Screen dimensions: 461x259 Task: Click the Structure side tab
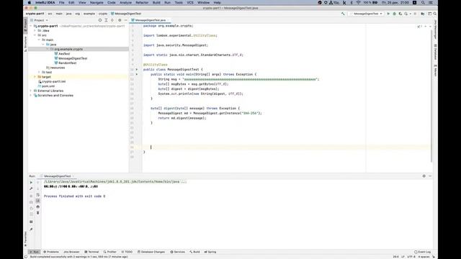click(25, 44)
